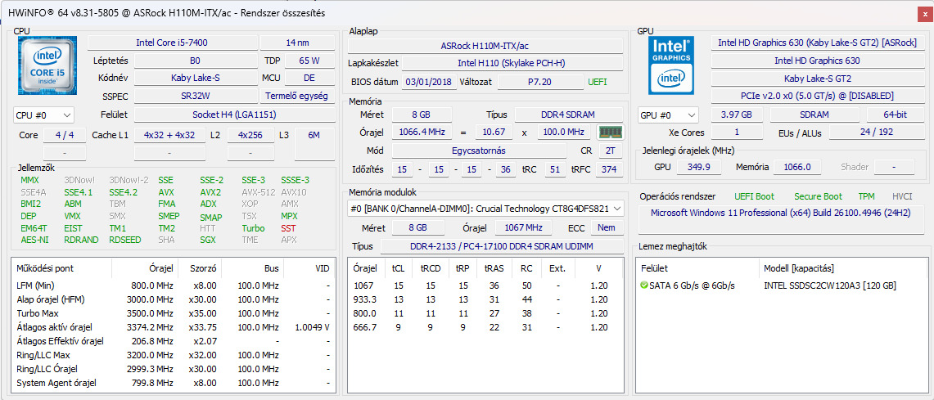Click the tCL column header
The width and height of the screenshot is (934, 400).
tap(398, 268)
